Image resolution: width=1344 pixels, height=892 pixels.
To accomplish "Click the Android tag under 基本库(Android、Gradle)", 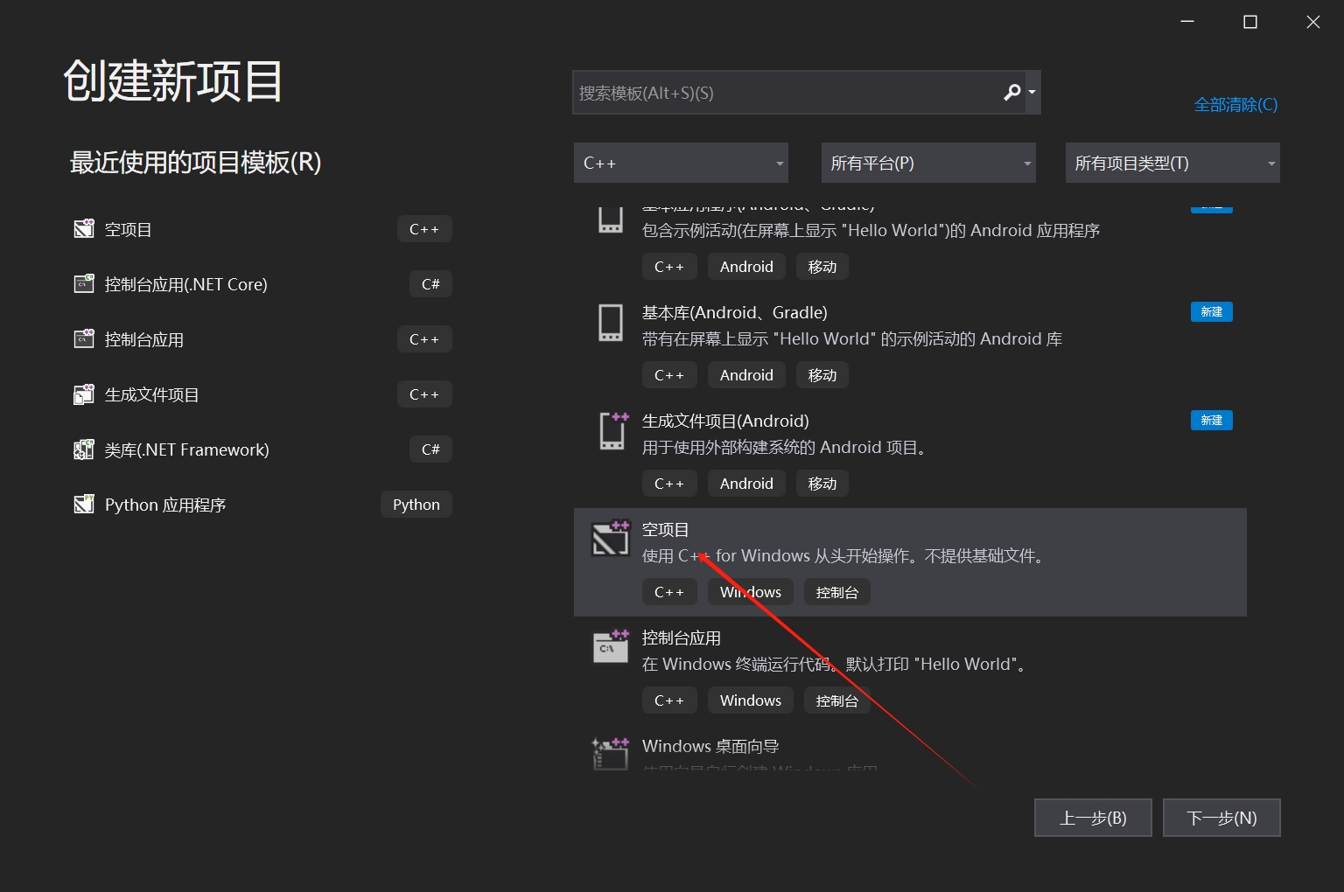I will 746,375.
